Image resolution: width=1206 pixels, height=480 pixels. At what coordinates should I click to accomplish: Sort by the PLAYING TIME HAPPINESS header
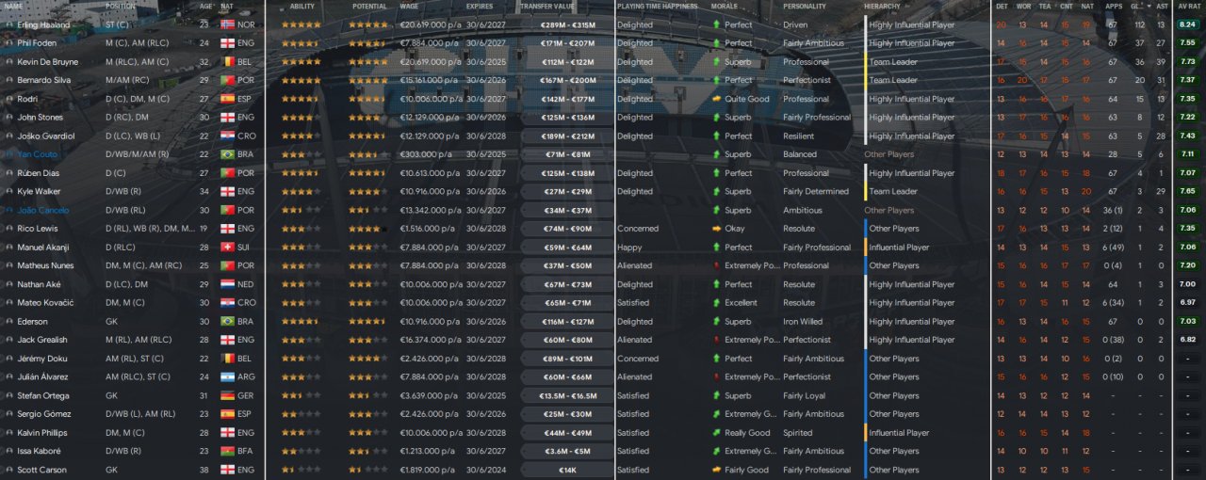coord(658,7)
